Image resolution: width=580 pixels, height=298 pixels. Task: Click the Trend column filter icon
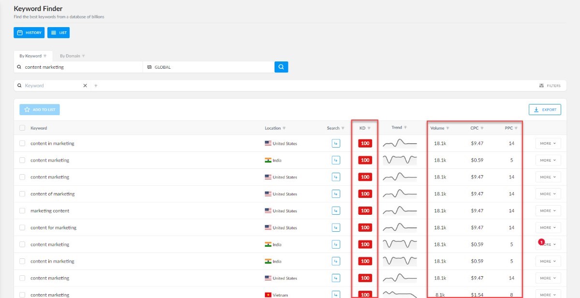(x=405, y=128)
